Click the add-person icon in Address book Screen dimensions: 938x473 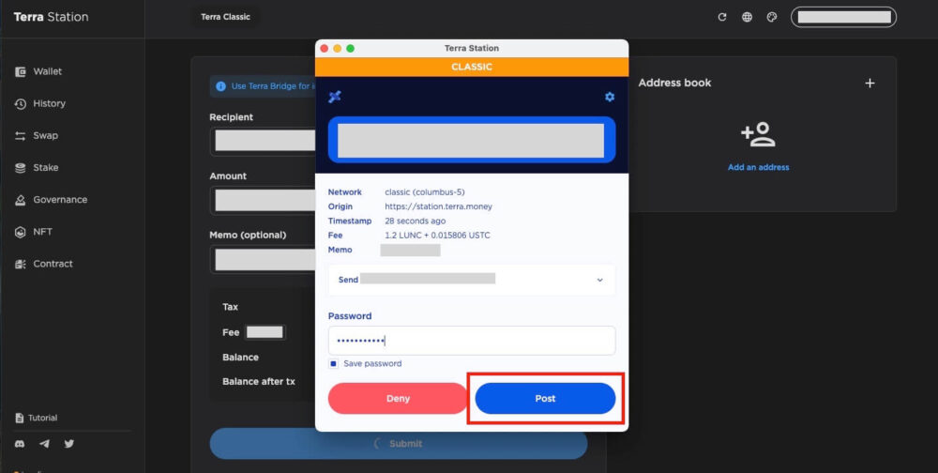pyautogui.click(x=758, y=135)
